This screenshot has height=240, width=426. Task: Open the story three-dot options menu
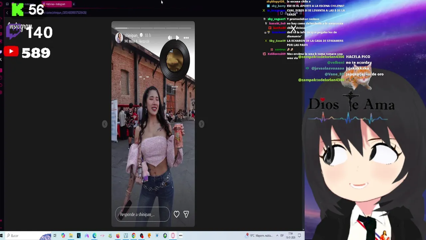click(186, 38)
